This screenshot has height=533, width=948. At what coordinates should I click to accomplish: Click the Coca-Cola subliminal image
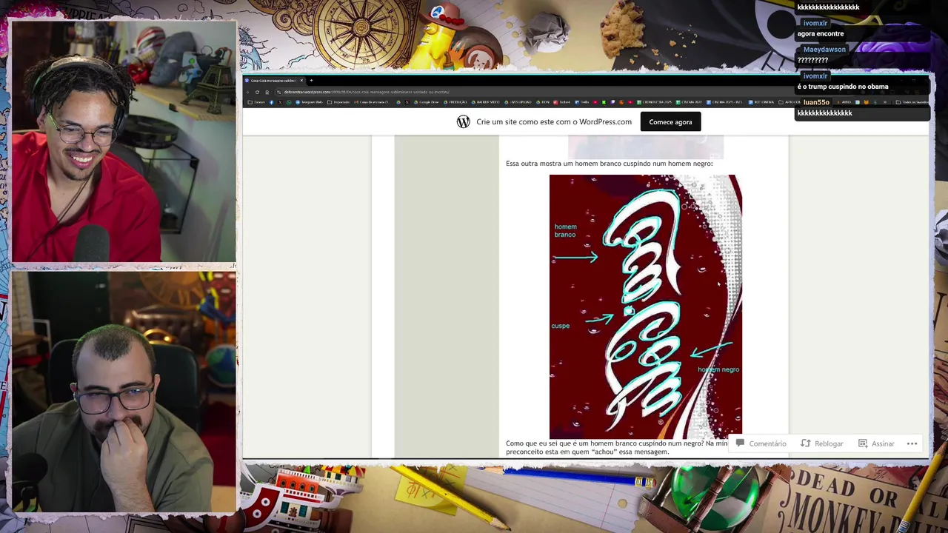(645, 306)
